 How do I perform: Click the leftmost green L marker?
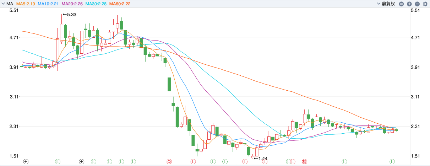[x=58, y=162]
